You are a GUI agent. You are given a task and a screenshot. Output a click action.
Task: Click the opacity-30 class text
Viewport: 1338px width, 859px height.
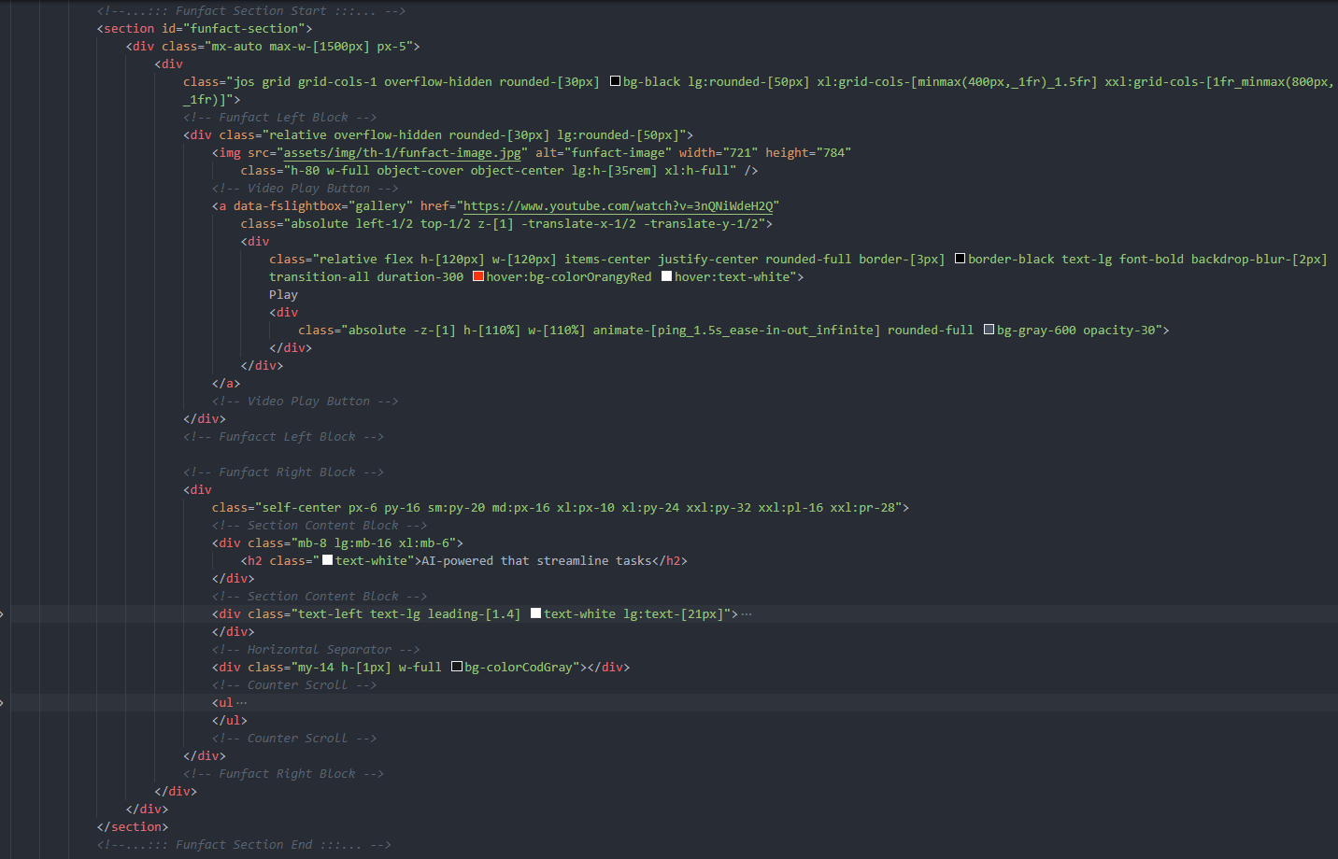pyautogui.click(x=1118, y=330)
